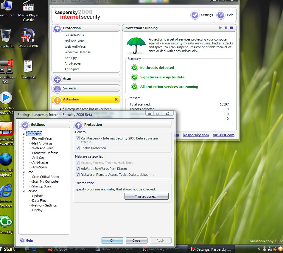
Task: Select Anti-Hacker in the main window list
Action: click(x=73, y=63)
